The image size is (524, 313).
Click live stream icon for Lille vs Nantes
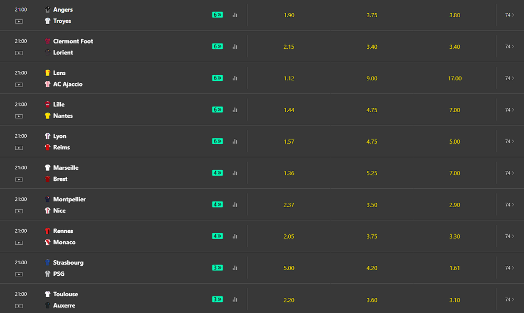click(x=19, y=116)
